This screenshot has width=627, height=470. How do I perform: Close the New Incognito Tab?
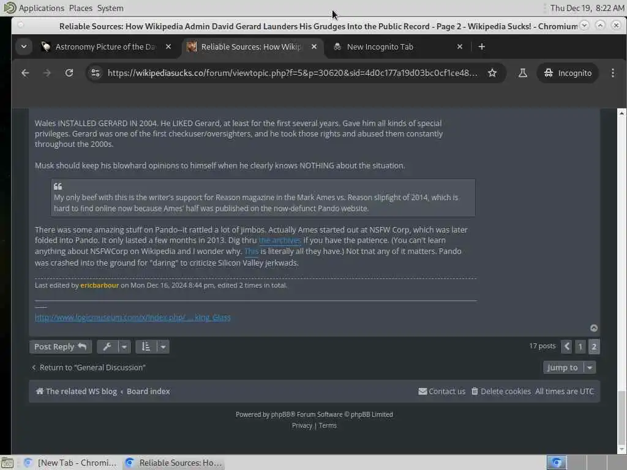click(460, 47)
